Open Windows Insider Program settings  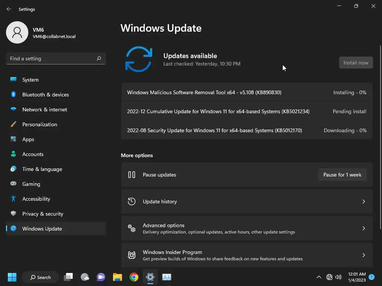(x=247, y=255)
